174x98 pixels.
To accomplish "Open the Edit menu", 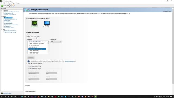I will pyautogui.click(x=4, y=3).
